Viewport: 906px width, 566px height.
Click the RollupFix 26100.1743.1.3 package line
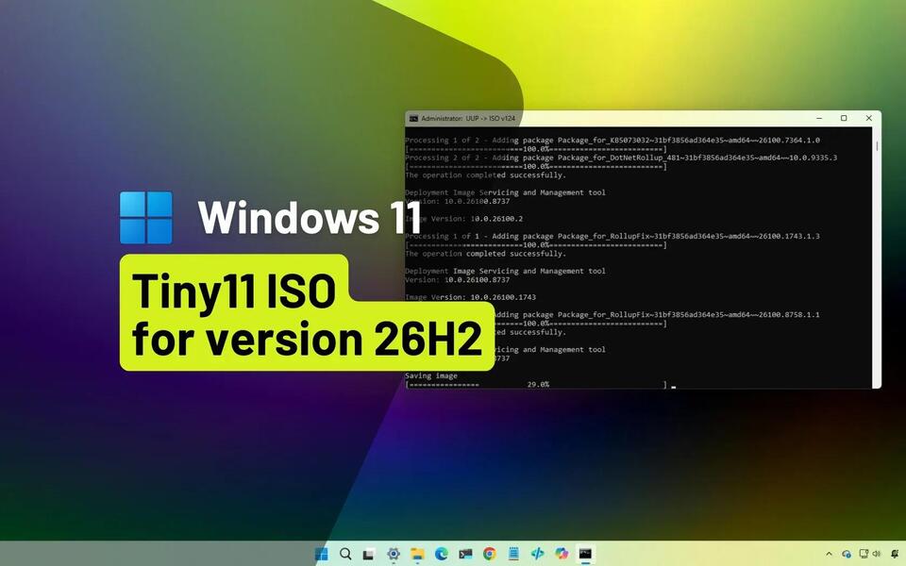(612, 236)
